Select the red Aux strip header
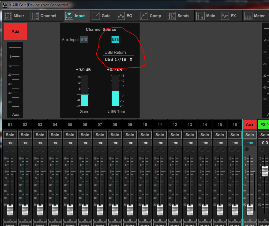 coord(250,124)
